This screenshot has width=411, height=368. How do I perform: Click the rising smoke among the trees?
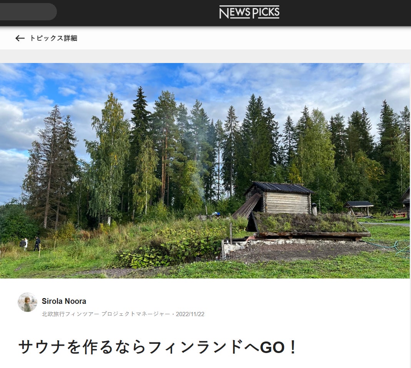[197, 167]
